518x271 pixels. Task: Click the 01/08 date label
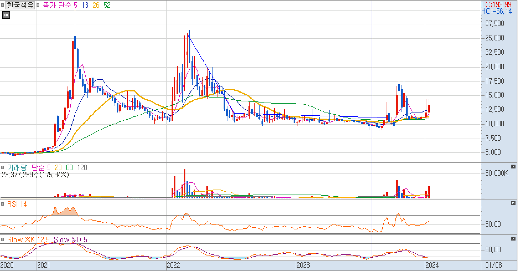[494, 265]
